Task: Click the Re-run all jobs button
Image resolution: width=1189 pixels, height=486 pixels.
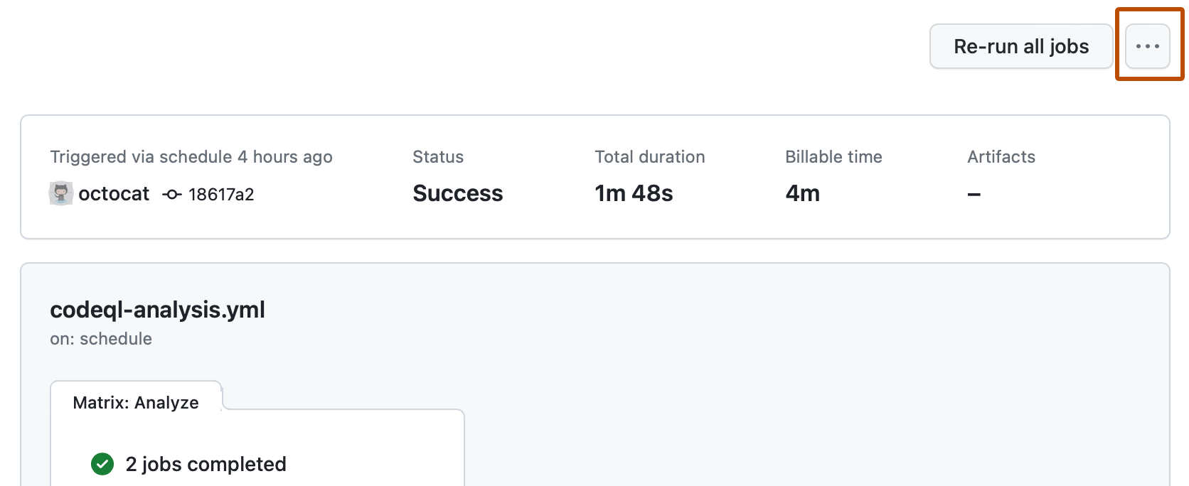Action: pyautogui.click(x=1020, y=46)
